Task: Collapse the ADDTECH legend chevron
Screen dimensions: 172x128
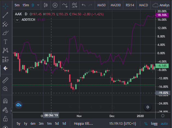Action: [x=17, y=20]
